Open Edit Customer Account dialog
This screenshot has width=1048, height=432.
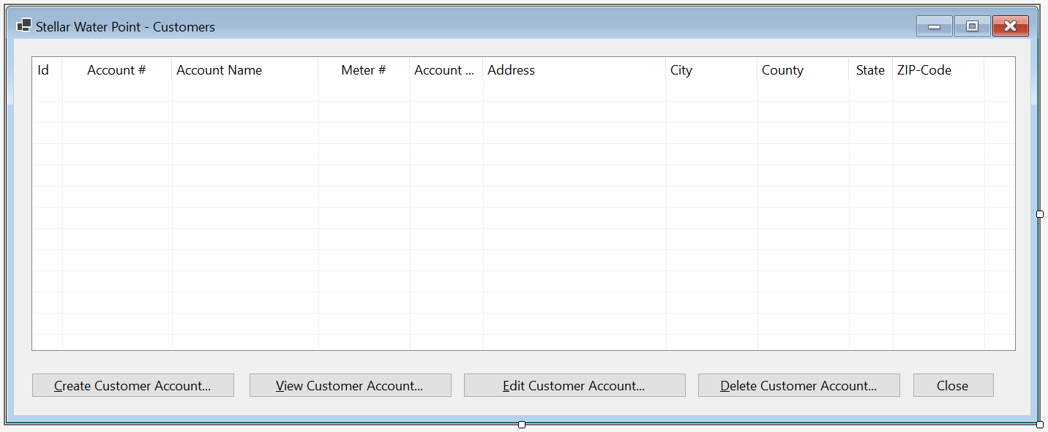pyautogui.click(x=574, y=385)
